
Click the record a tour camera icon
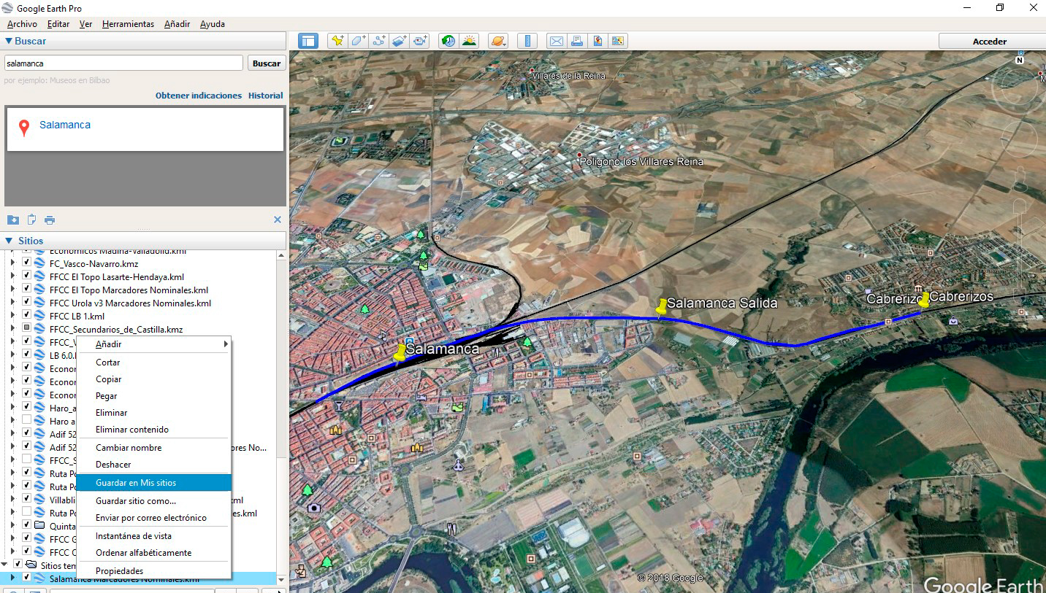coord(420,41)
